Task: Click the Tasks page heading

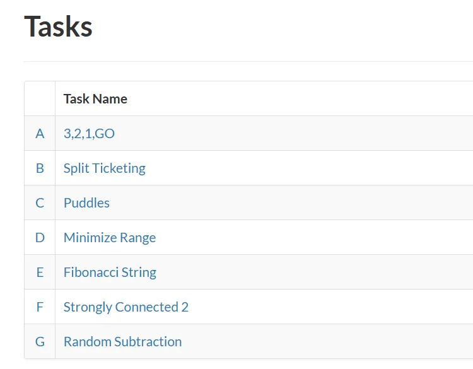Action: point(58,26)
